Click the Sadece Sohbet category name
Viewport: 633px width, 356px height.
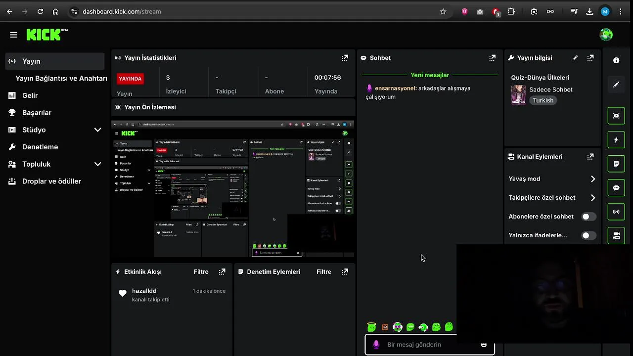click(551, 89)
